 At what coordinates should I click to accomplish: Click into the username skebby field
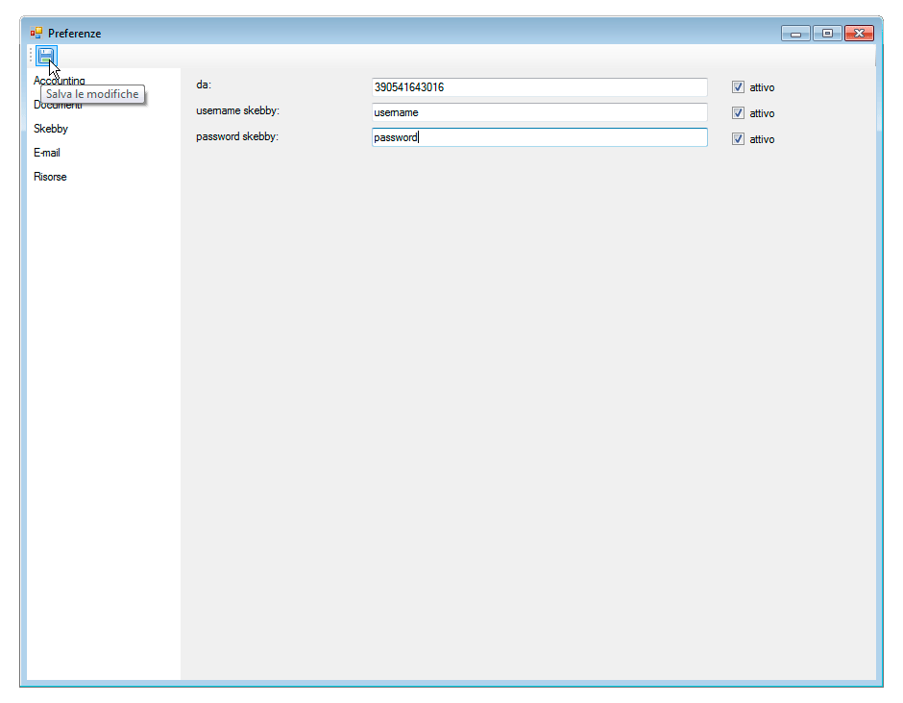coord(540,112)
